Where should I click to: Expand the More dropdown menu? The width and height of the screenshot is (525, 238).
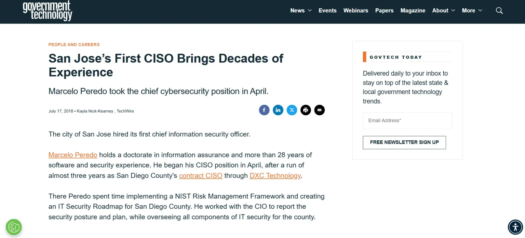tap(472, 11)
